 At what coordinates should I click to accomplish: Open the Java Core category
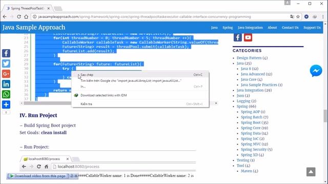tap(249, 80)
